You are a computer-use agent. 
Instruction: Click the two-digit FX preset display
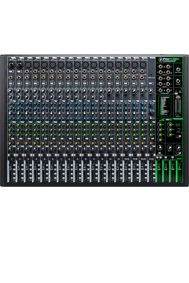click(x=178, y=125)
